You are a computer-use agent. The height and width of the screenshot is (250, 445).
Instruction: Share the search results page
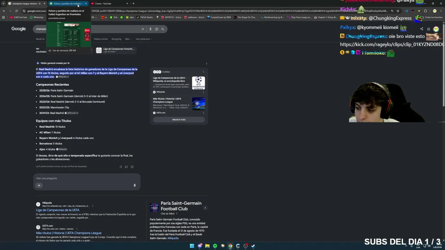422,29
